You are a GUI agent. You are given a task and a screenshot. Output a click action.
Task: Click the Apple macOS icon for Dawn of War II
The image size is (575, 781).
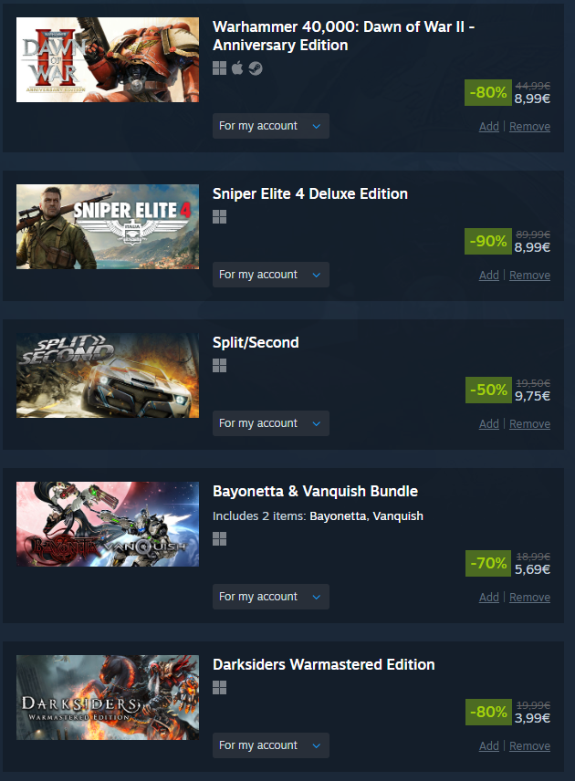237,68
